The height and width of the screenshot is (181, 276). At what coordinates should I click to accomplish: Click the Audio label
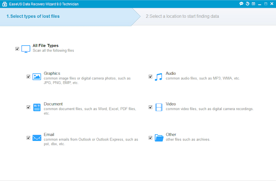[171, 73]
